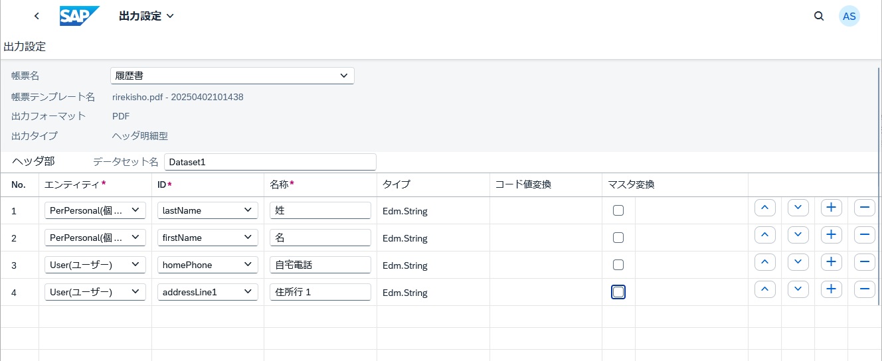Open the 出力設定 title menu

[146, 16]
